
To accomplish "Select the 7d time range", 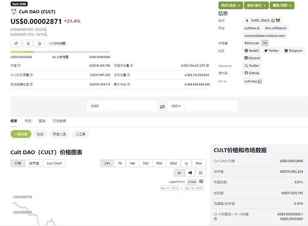I will pyautogui.click(x=120, y=163).
